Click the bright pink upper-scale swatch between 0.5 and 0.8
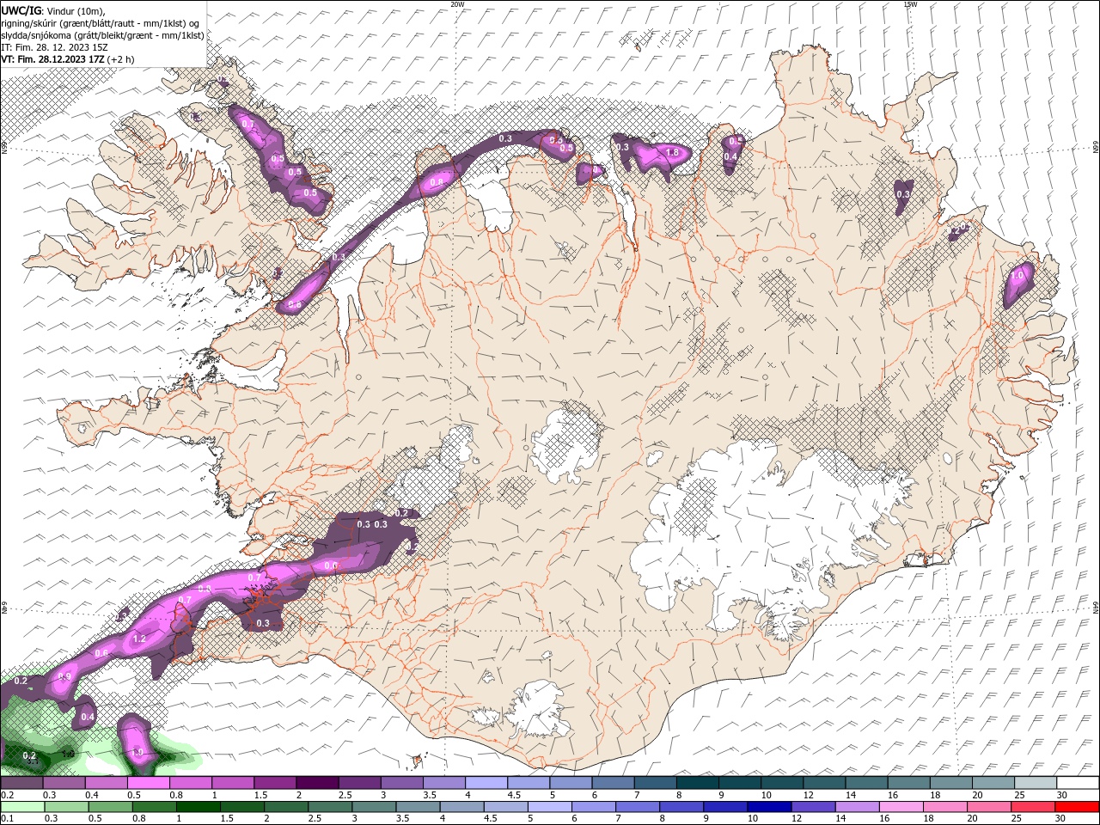 click(148, 783)
